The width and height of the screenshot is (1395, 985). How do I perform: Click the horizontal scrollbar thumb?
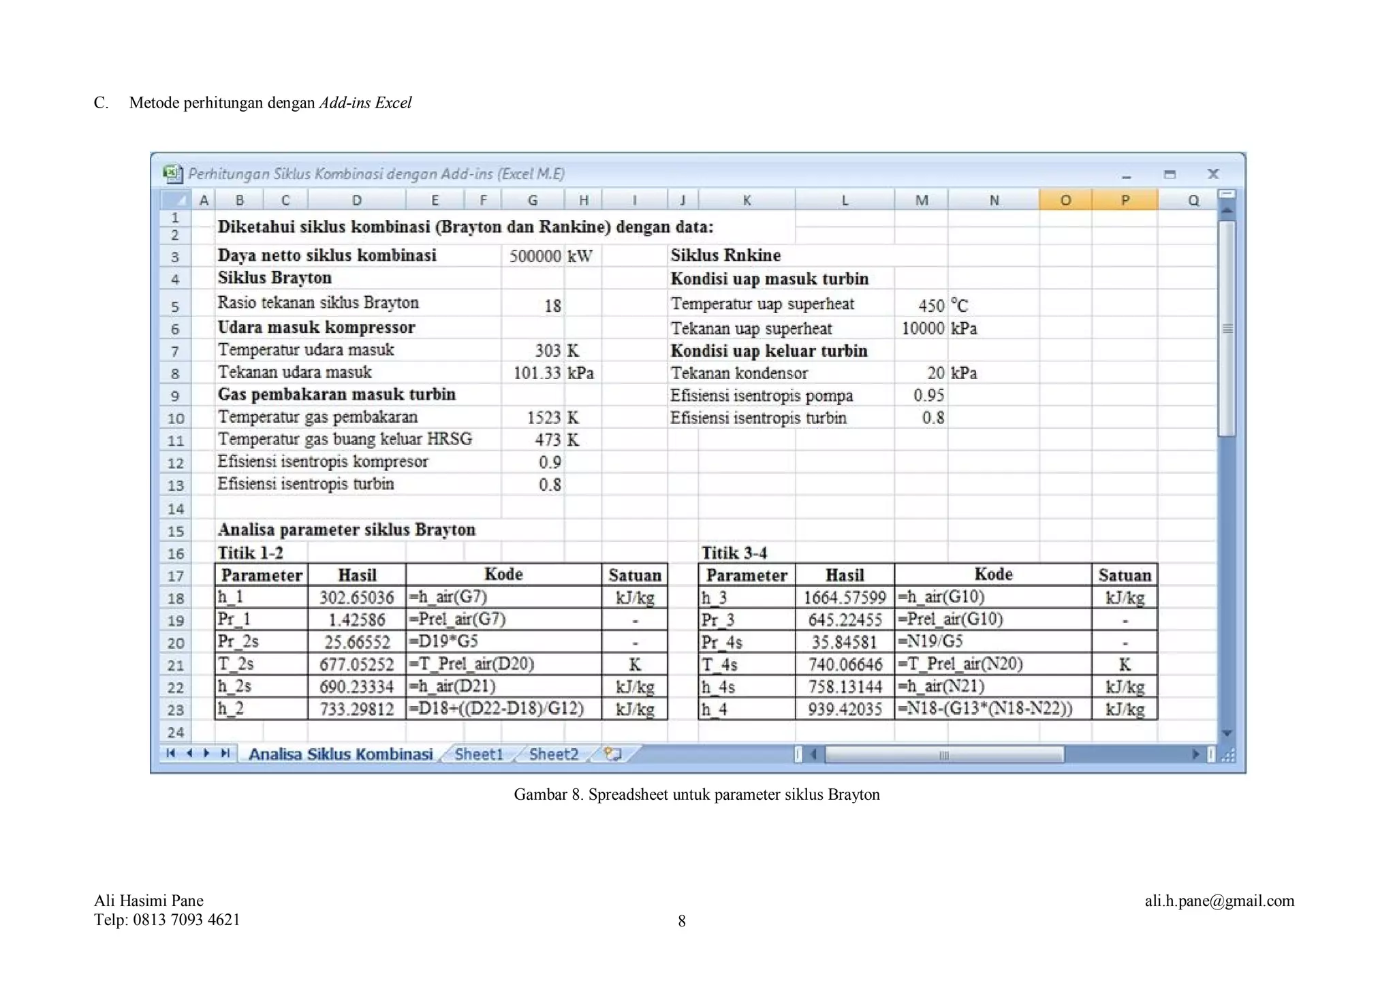coord(943,755)
